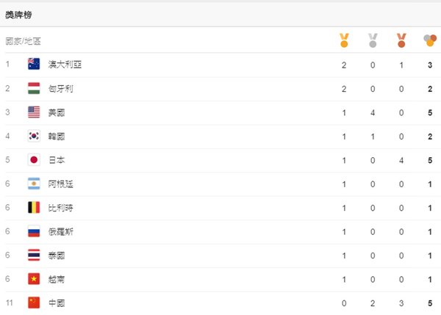
Task: Select the 泰國 country entry
Action: [x=57, y=256]
